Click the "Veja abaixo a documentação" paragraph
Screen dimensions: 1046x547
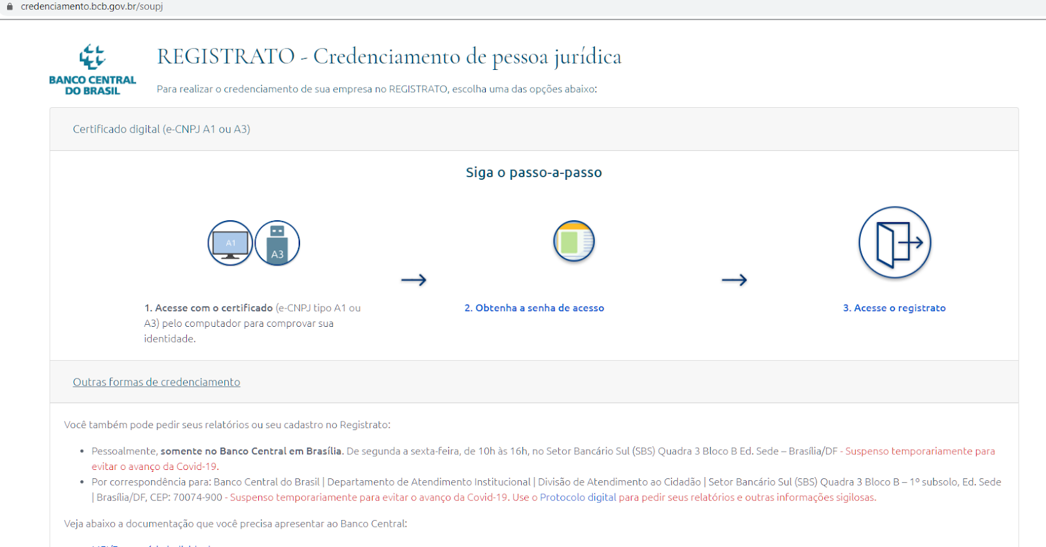tap(235, 523)
